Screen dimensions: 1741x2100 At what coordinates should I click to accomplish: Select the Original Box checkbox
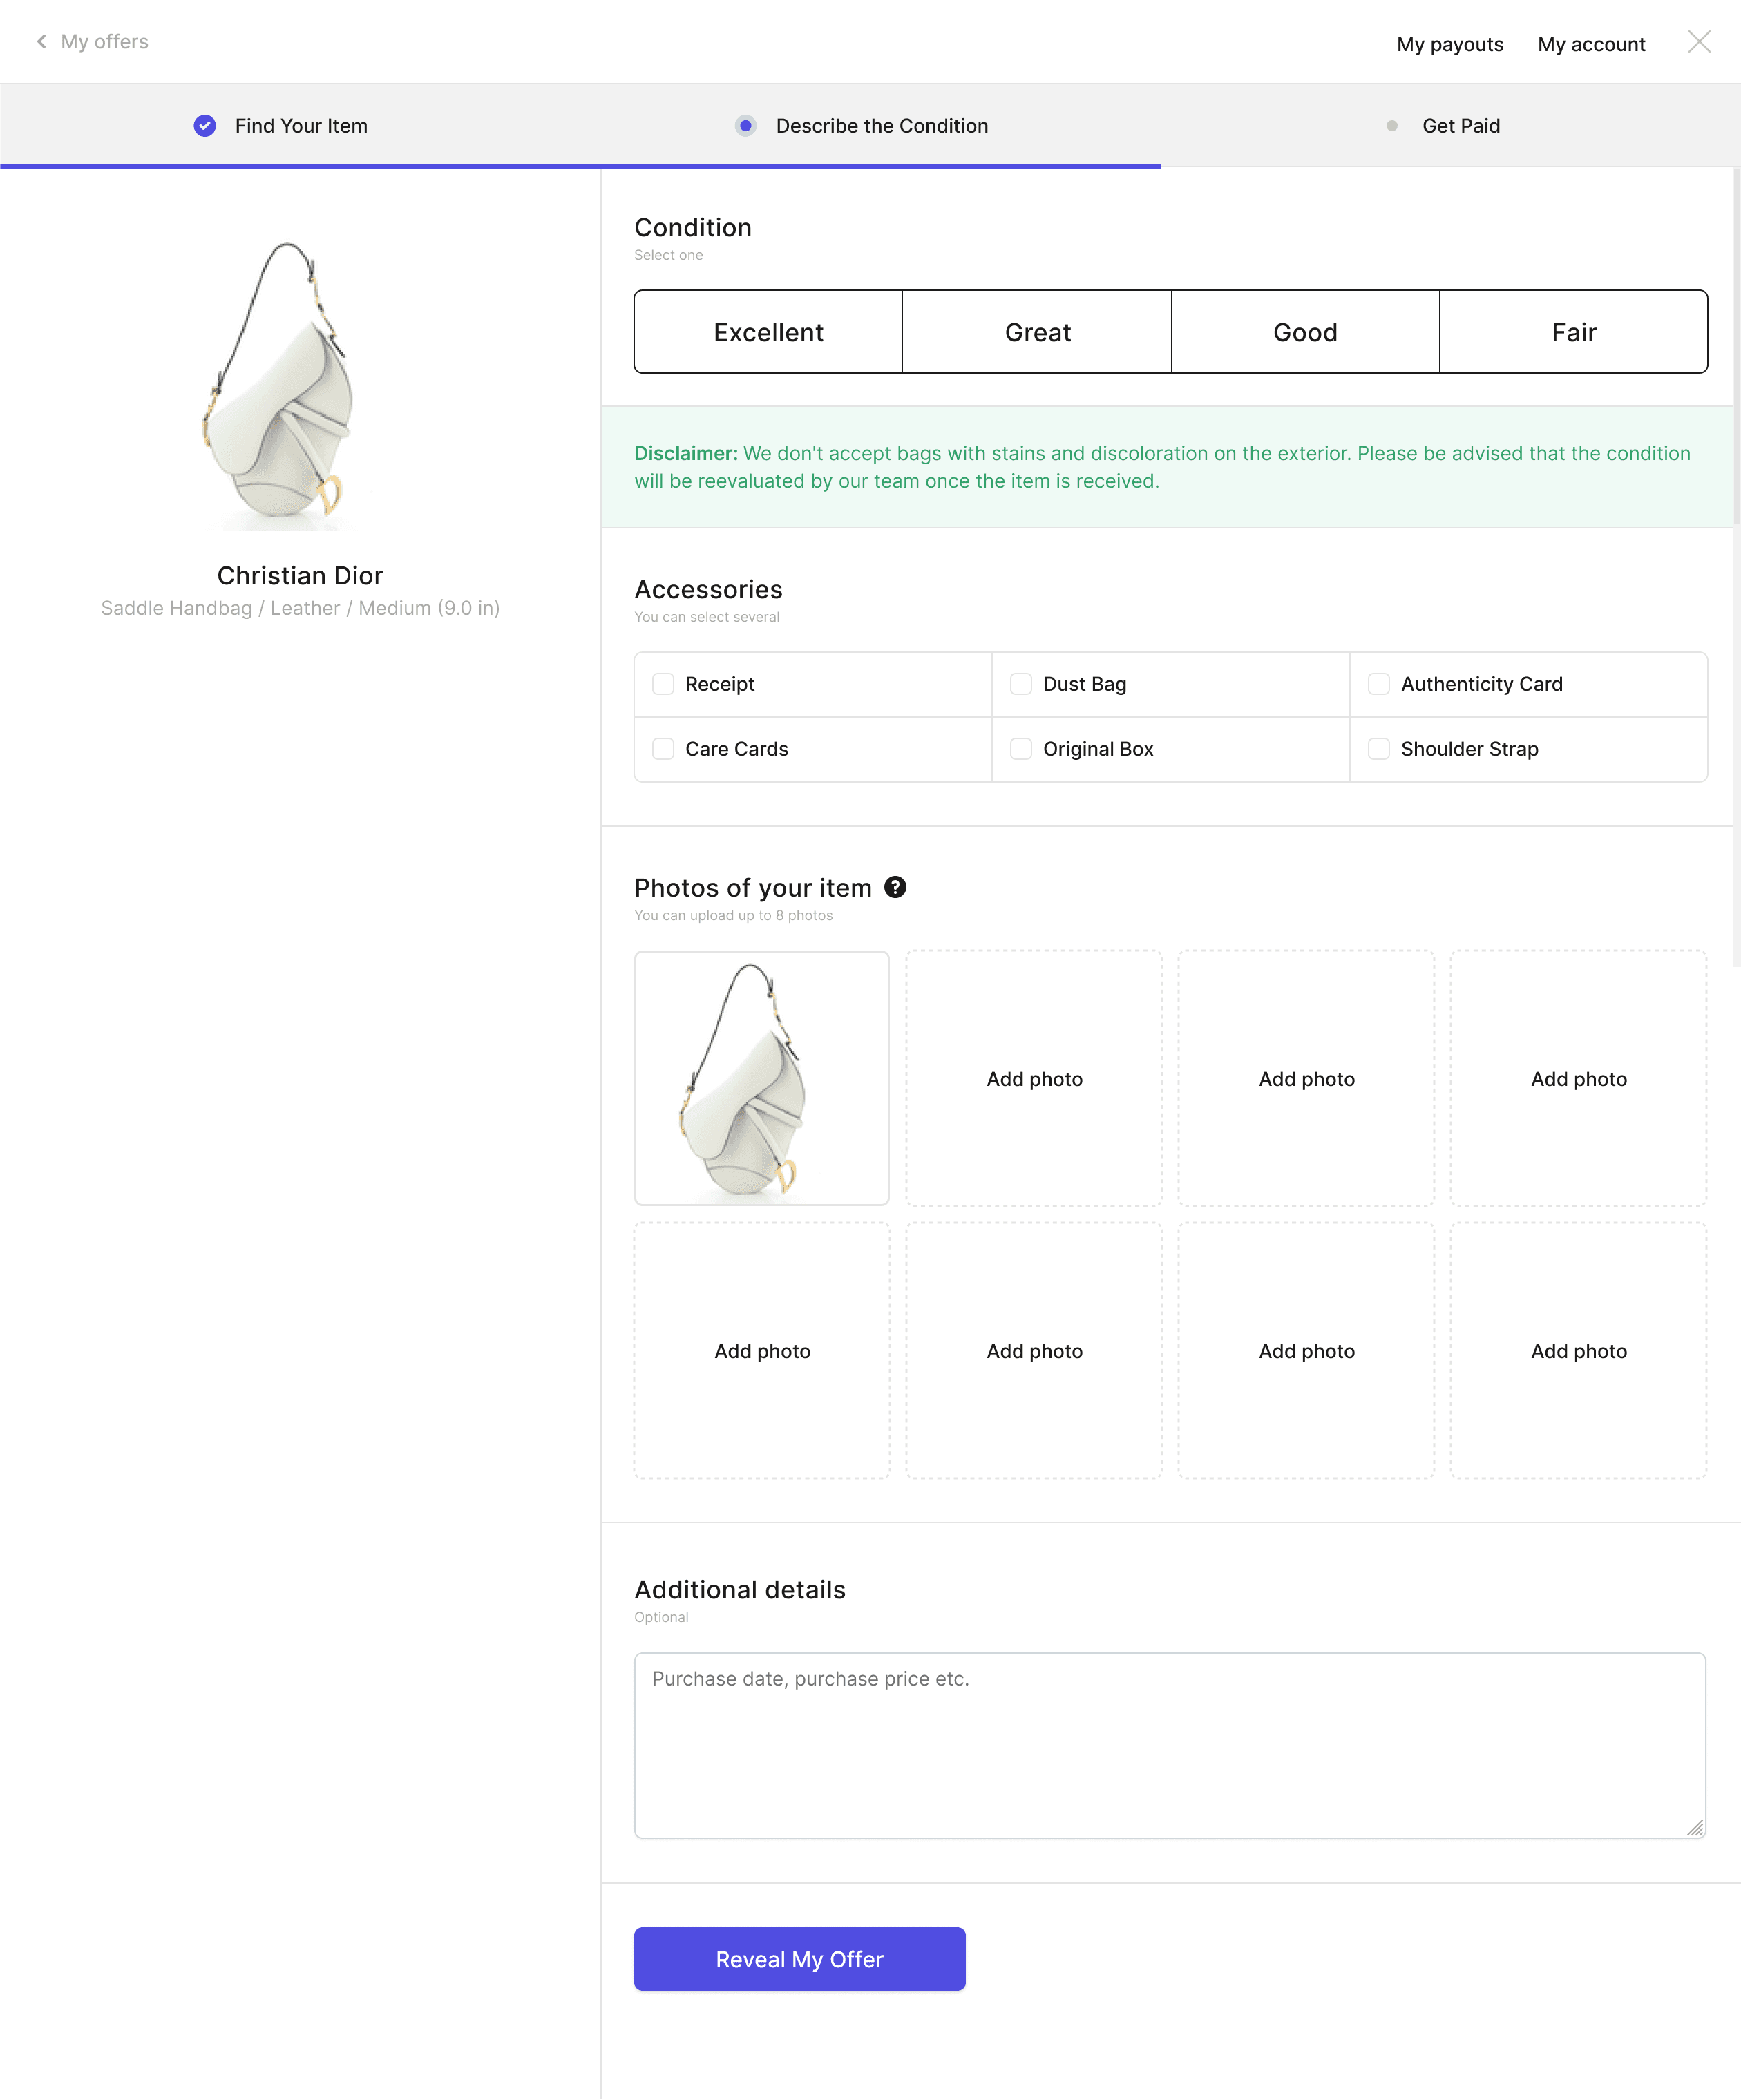[x=1020, y=749]
